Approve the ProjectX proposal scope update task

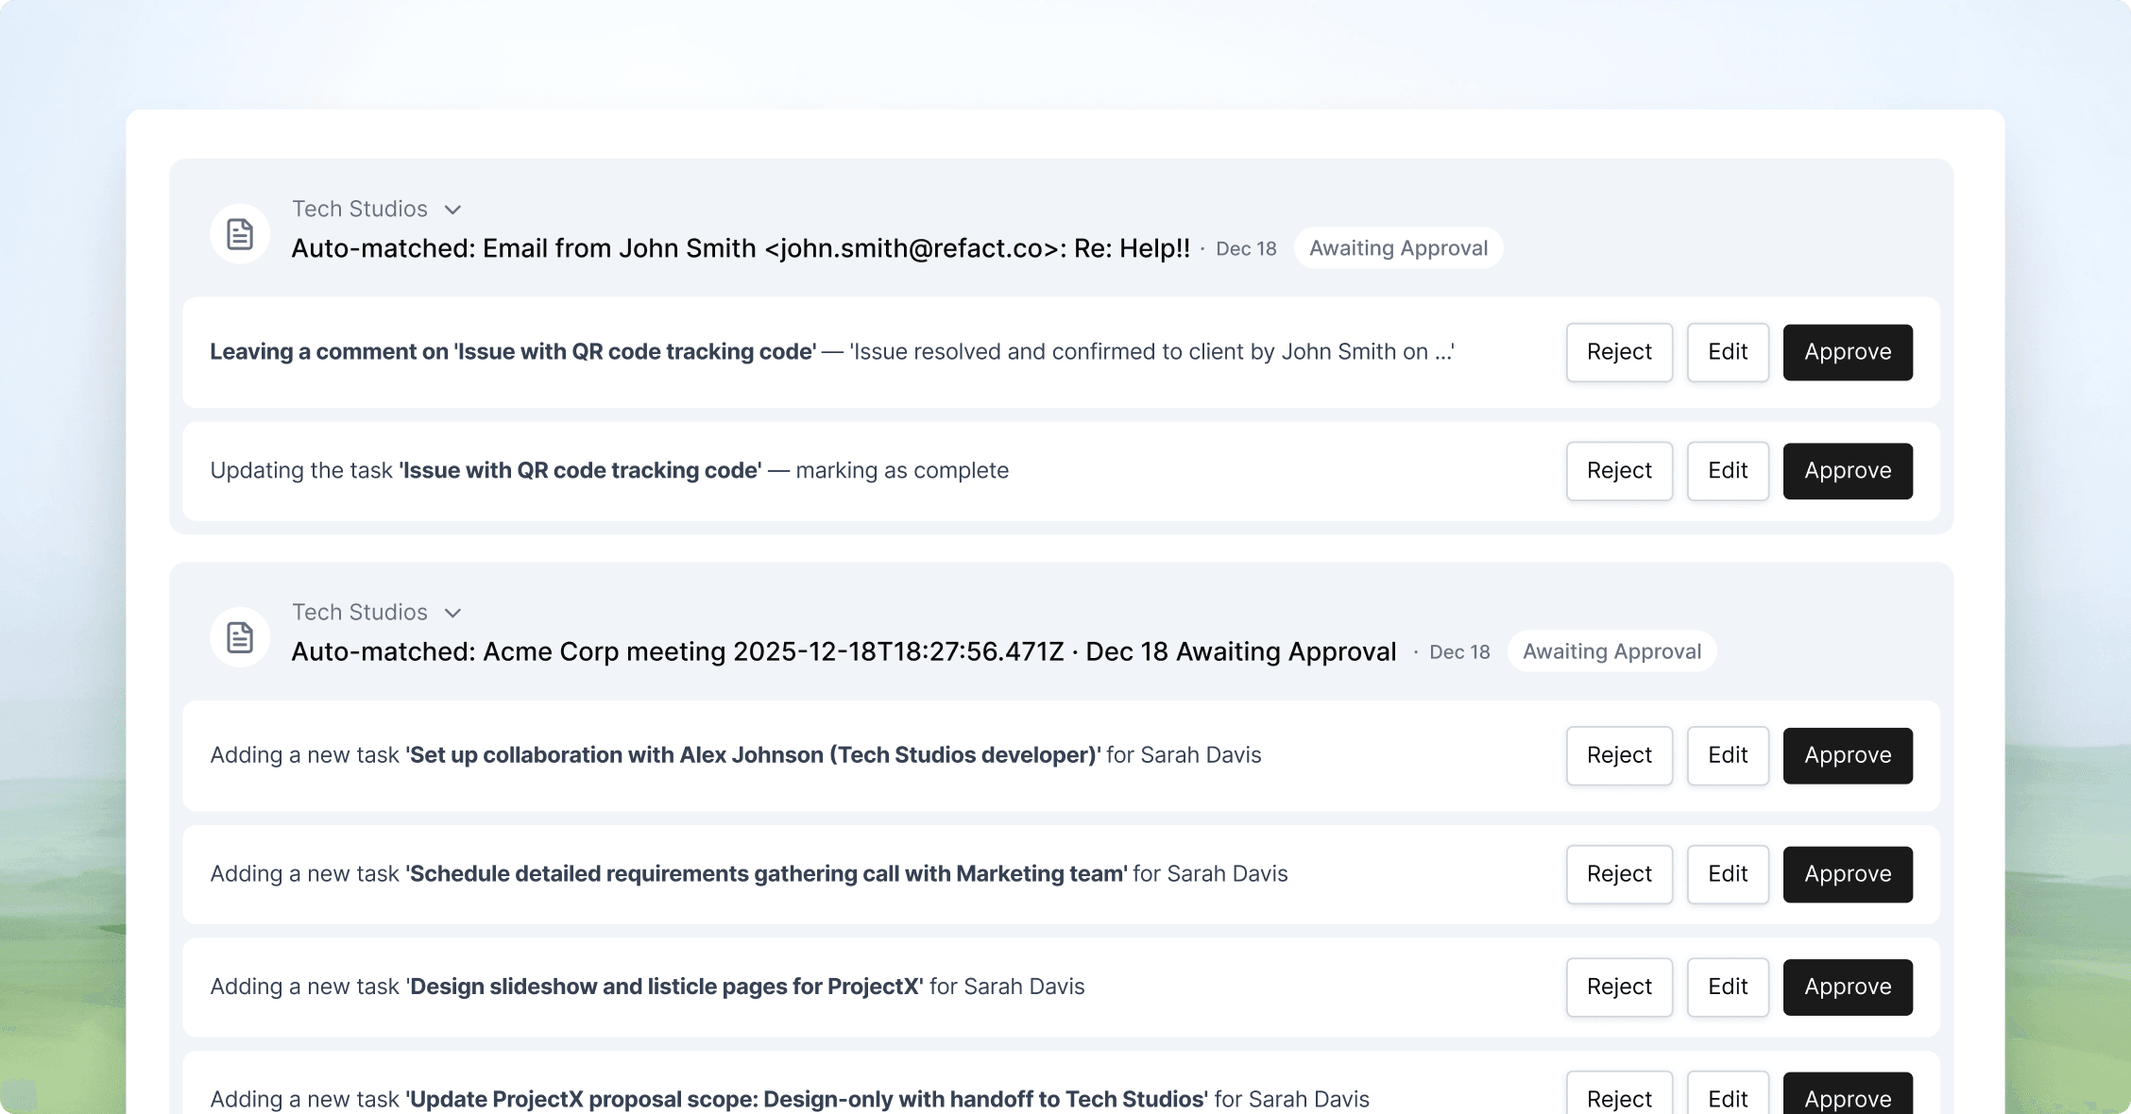click(x=1847, y=1099)
